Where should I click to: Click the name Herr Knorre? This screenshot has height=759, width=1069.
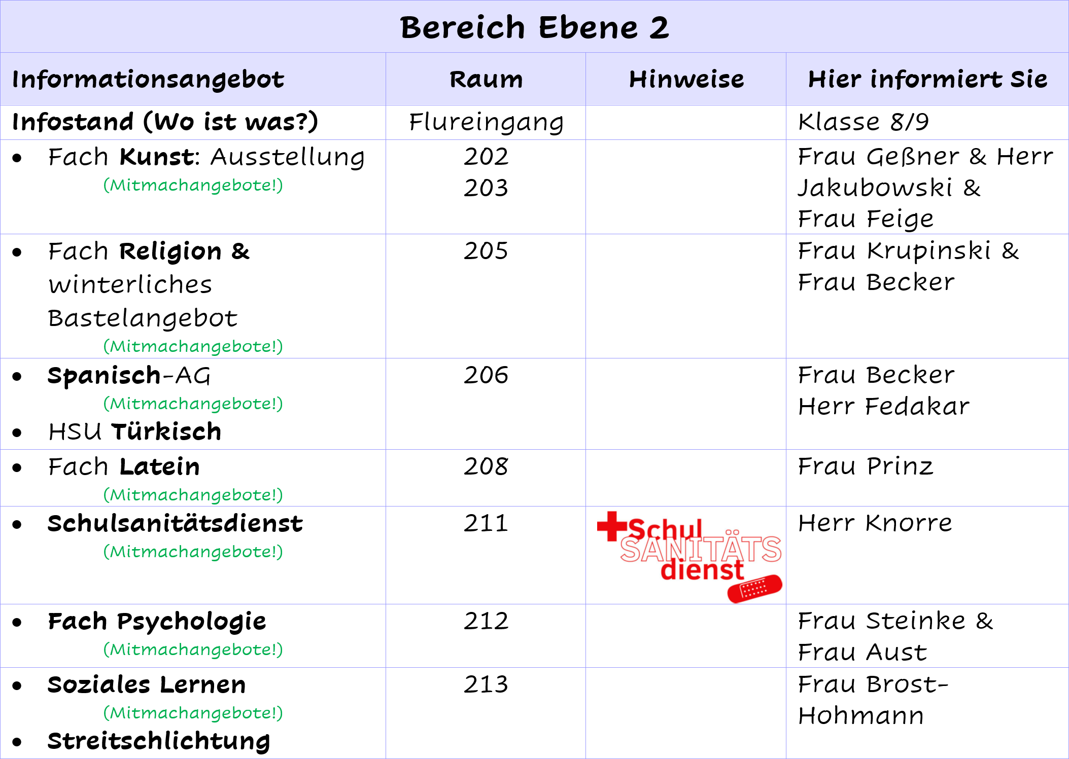click(875, 523)
